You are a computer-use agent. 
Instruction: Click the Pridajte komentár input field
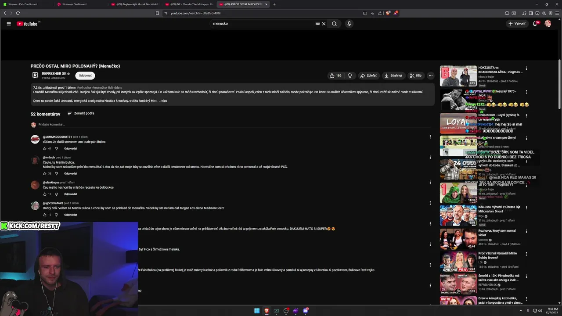pyautogui.click(x=234, y=125)
